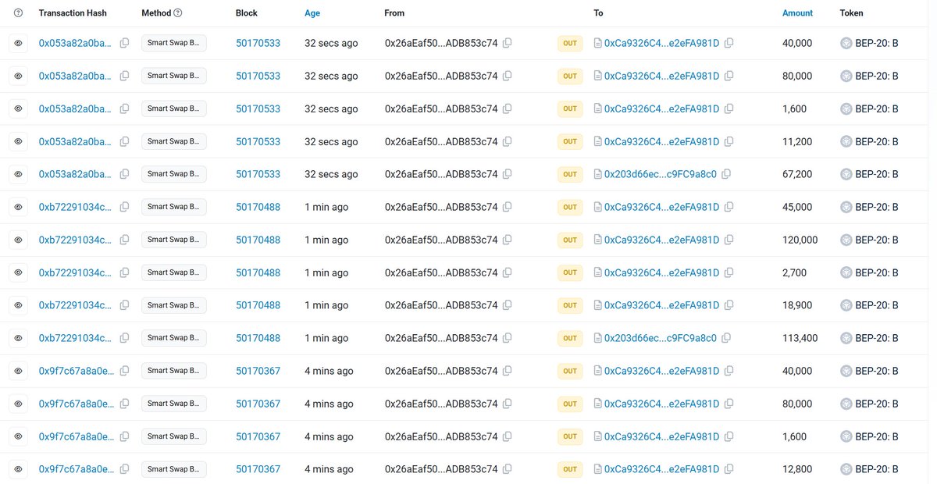The width and height of the screenshot is (937, 484).
Task: Copy the From address in the 12,800 row
Action: pyautogui.click(x=508, y=470)
